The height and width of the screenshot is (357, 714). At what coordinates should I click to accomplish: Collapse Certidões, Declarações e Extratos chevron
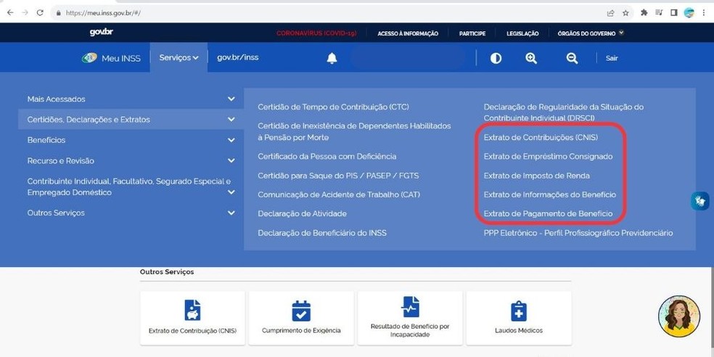tap(231, 119)
